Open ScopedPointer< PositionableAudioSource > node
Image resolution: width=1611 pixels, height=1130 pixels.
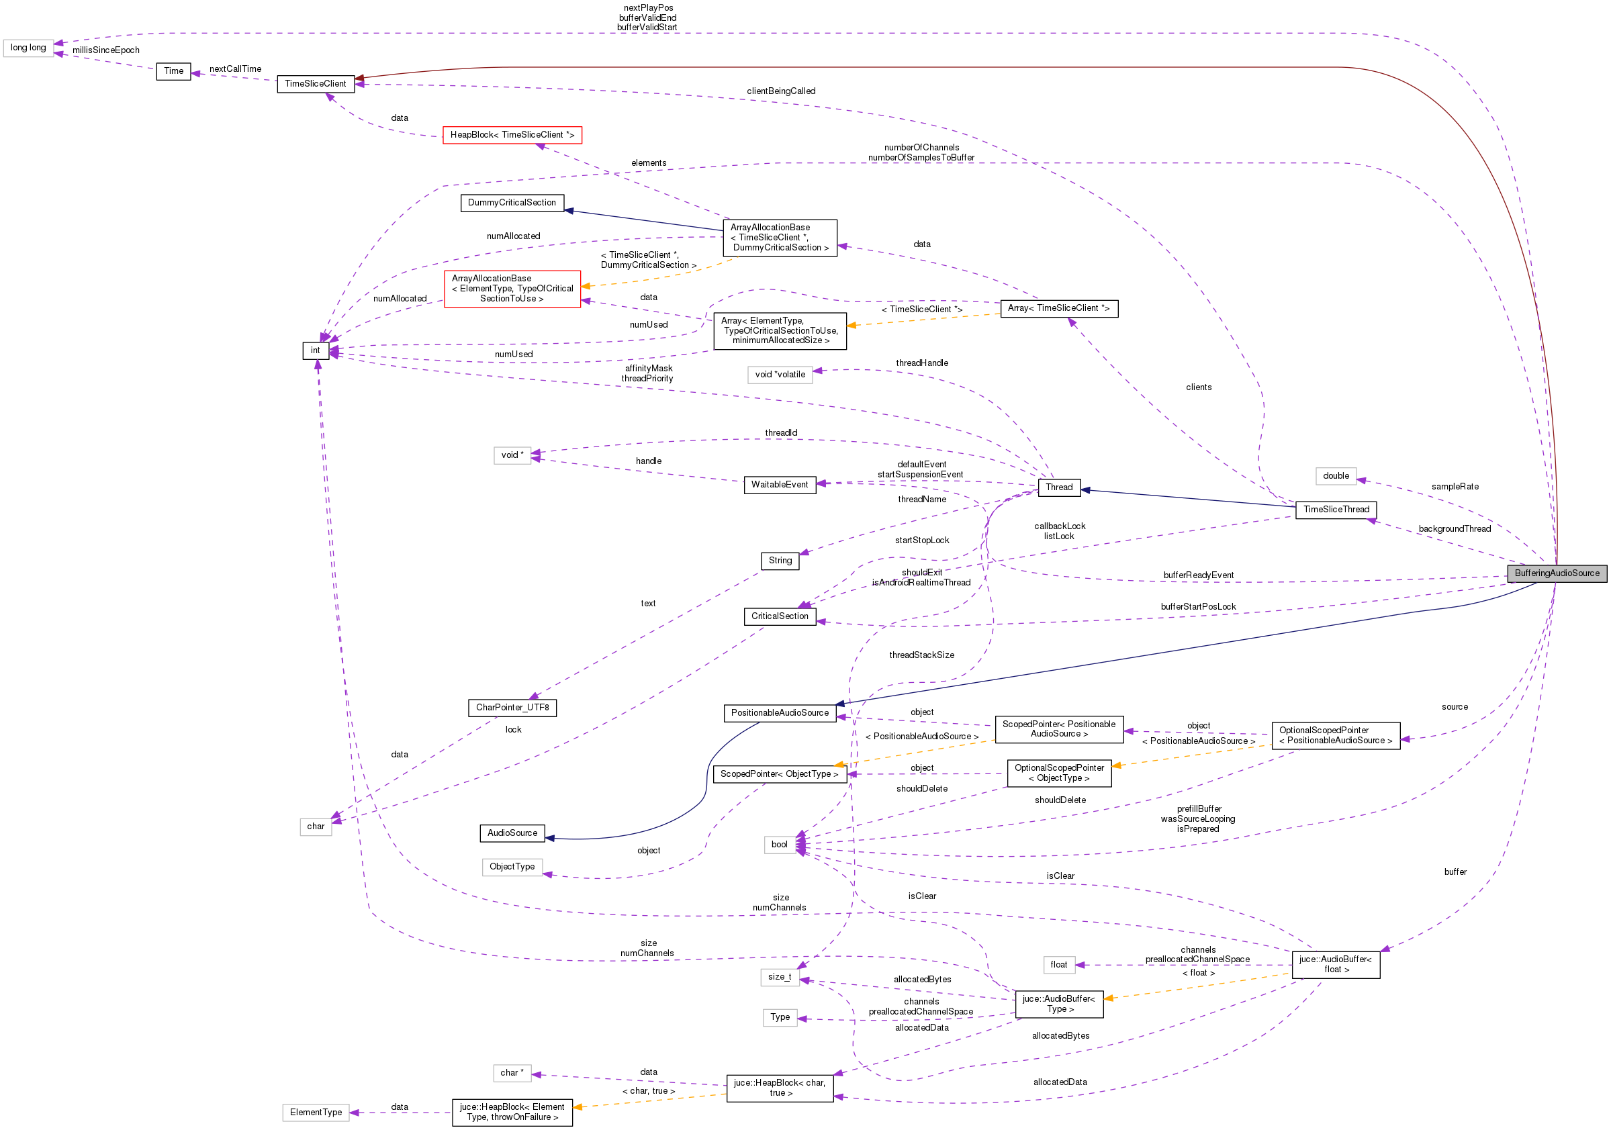click(1059, 729)
